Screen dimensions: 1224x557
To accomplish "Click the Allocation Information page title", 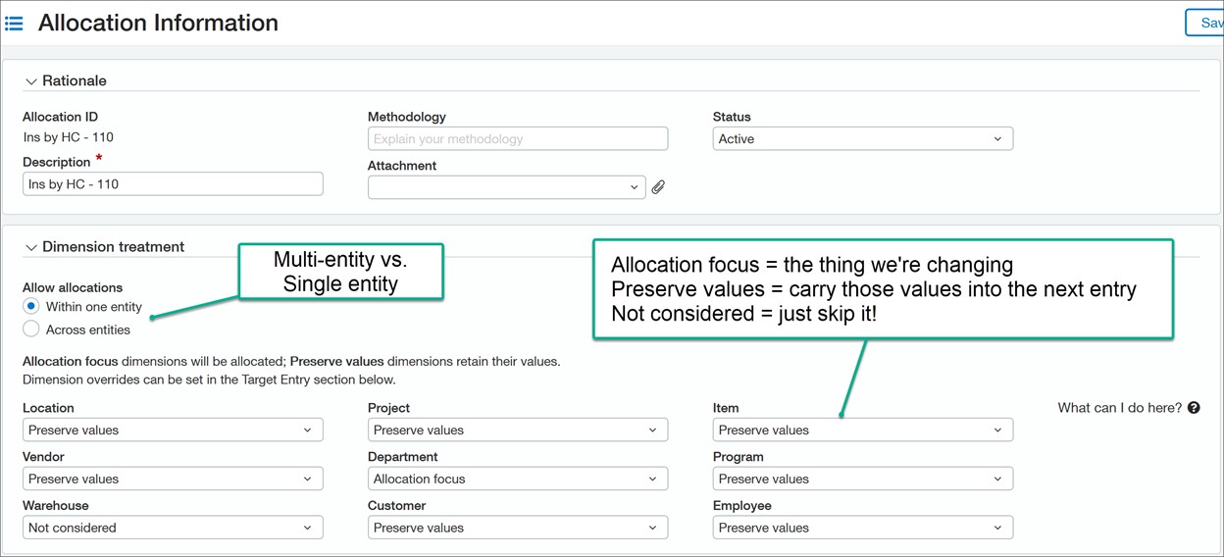I will (x=158, y=23).
